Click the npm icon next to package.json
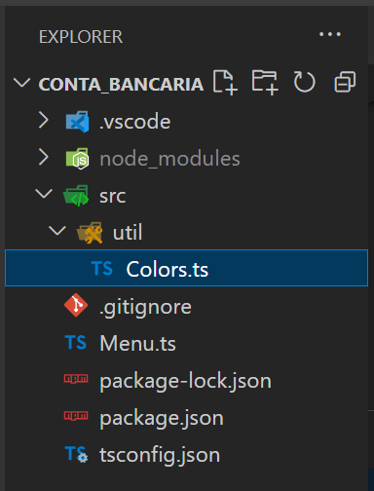Image resolution: width=374 pixels, height=491 pixels. point(76,416)
